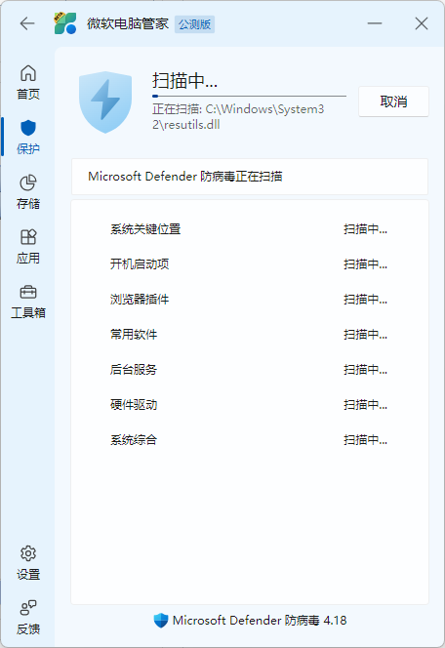The height and width of the screenshot is (648, 445).
Task: Select the 硬件驱动 row
Action: point(250,405)
